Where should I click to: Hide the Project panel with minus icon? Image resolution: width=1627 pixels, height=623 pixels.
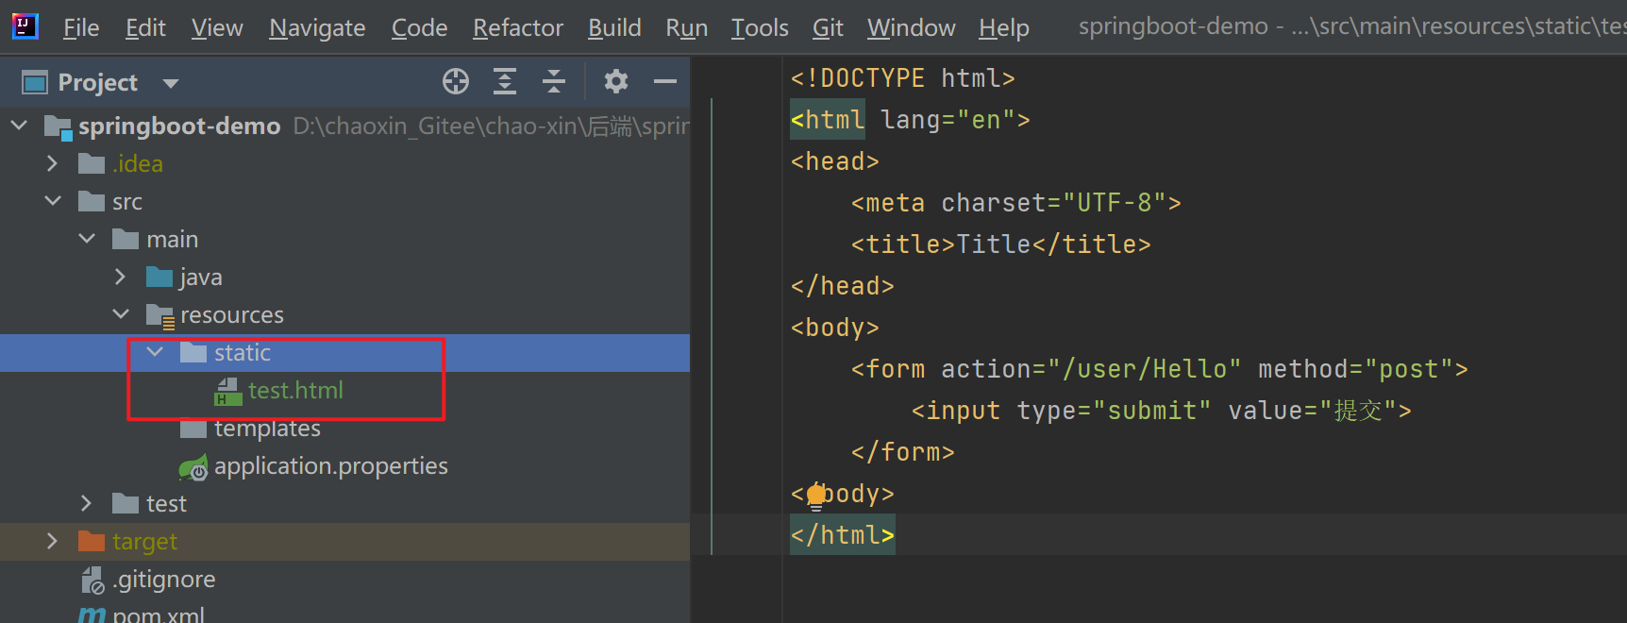coord(665,82)
